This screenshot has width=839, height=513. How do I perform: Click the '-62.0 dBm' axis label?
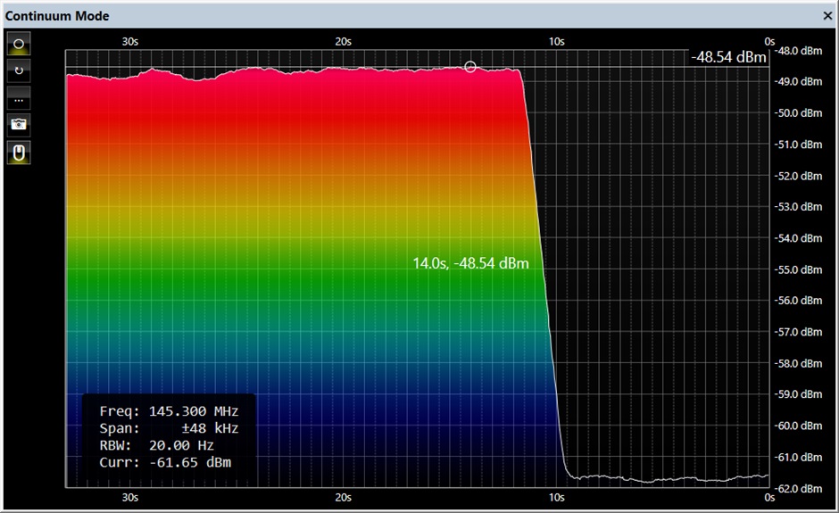pyautogui.click(x=798, y=488)
